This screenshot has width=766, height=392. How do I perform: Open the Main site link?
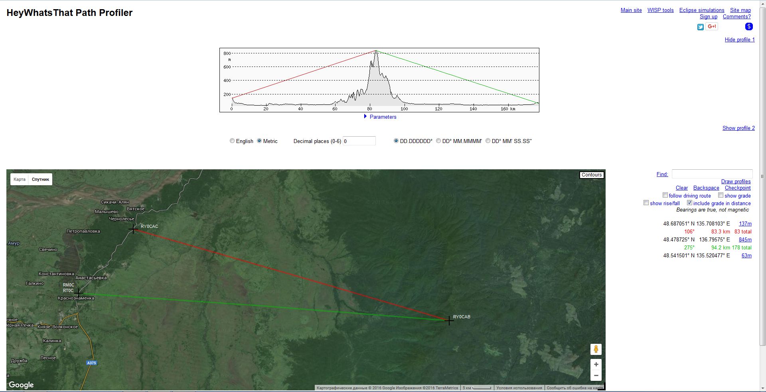tap(631, 10)
